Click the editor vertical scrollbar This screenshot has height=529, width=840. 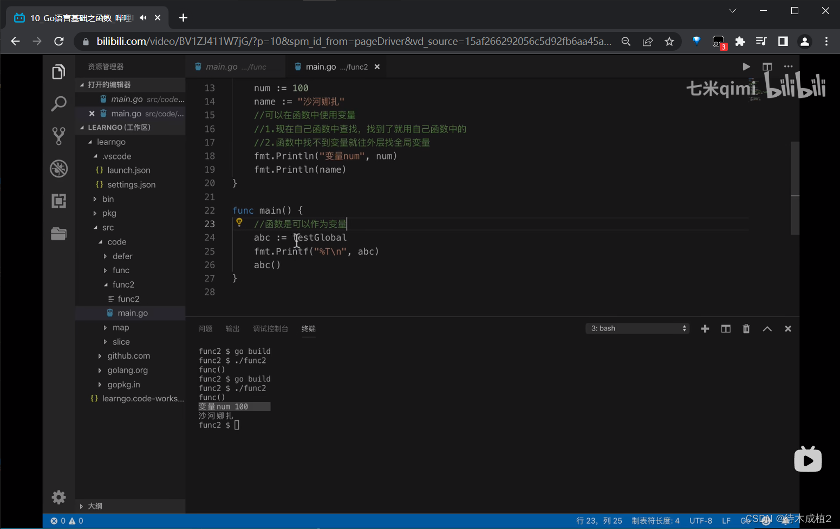[795, 188]
